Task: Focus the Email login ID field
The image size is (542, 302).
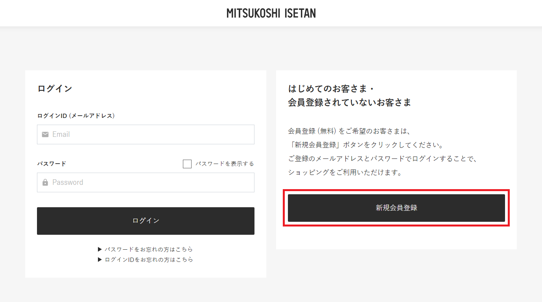Action: pyautogui.click(x=146, y=134)
